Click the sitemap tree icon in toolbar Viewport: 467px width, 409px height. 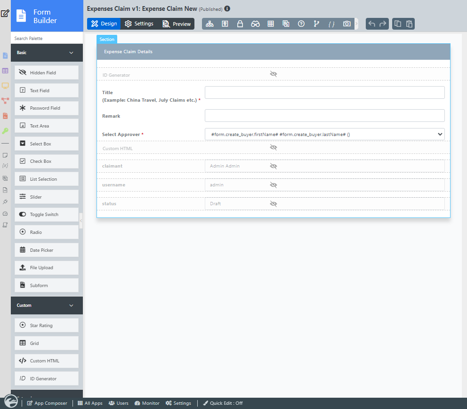pyautogui.click(x=209, y=24)
